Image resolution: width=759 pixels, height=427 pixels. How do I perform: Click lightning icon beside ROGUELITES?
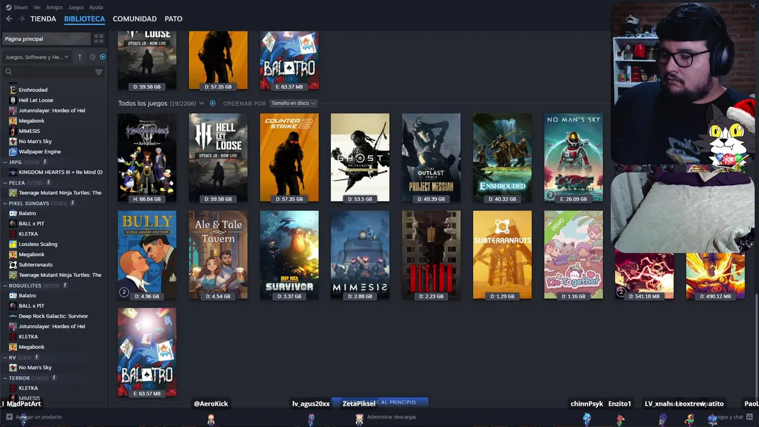point(65,285)
